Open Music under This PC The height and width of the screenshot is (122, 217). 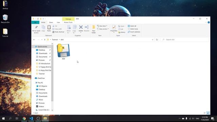point(41,100)
